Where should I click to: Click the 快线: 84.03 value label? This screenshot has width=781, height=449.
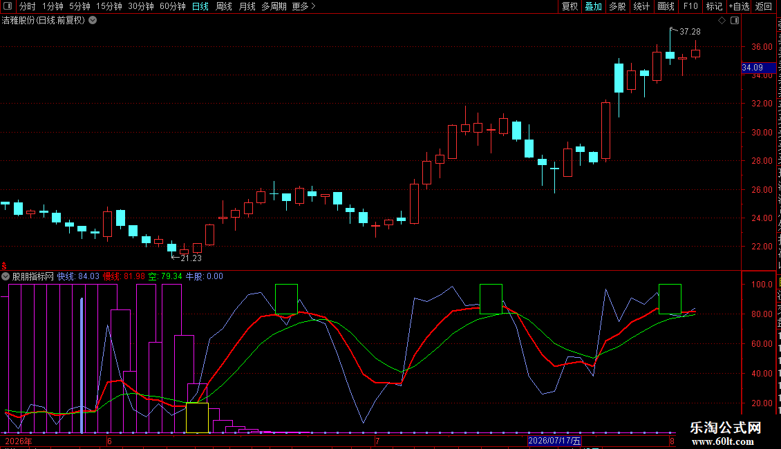coord(78,276)
